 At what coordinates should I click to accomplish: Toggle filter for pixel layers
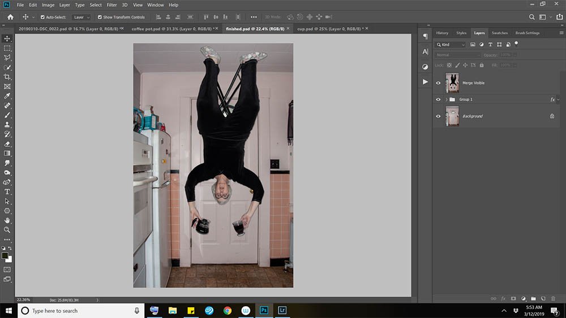[x=473, y=44]
